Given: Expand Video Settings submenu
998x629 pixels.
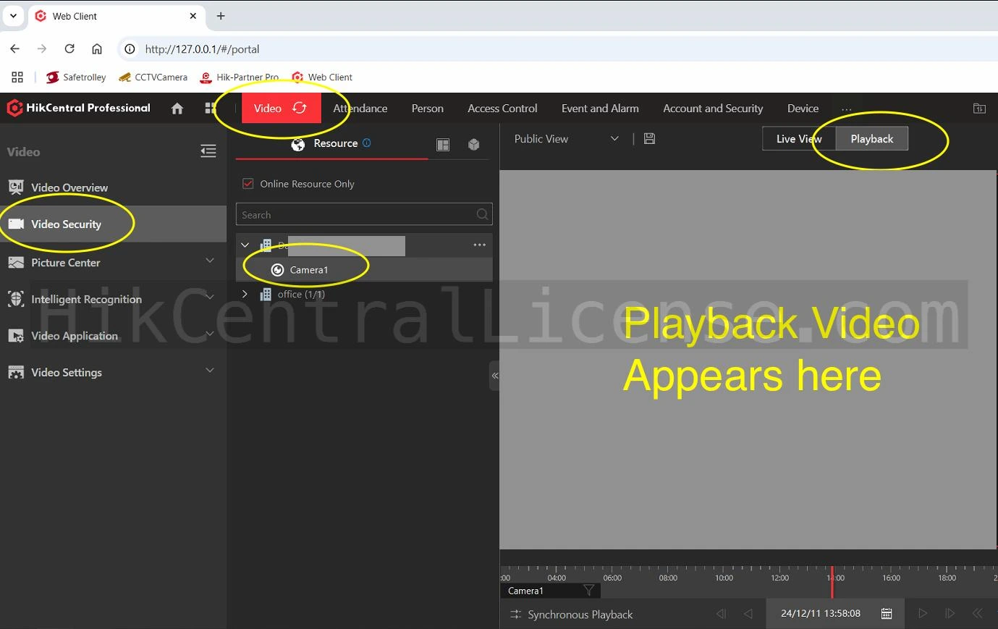Looking at the screenshot, I should pyautogui.click(x=210, y=371).
